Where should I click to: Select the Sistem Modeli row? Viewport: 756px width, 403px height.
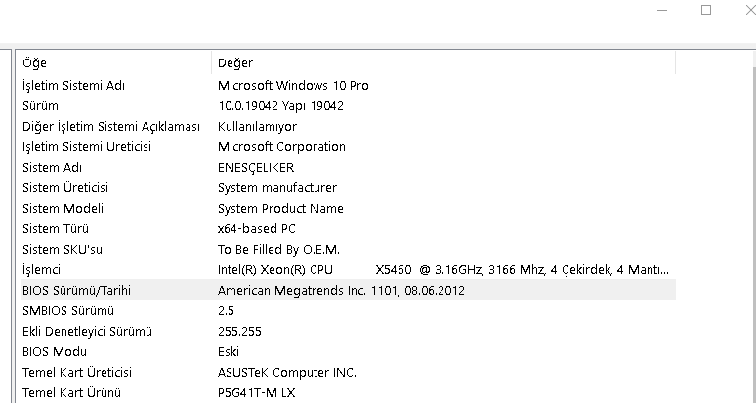click(x=63, y=208)
